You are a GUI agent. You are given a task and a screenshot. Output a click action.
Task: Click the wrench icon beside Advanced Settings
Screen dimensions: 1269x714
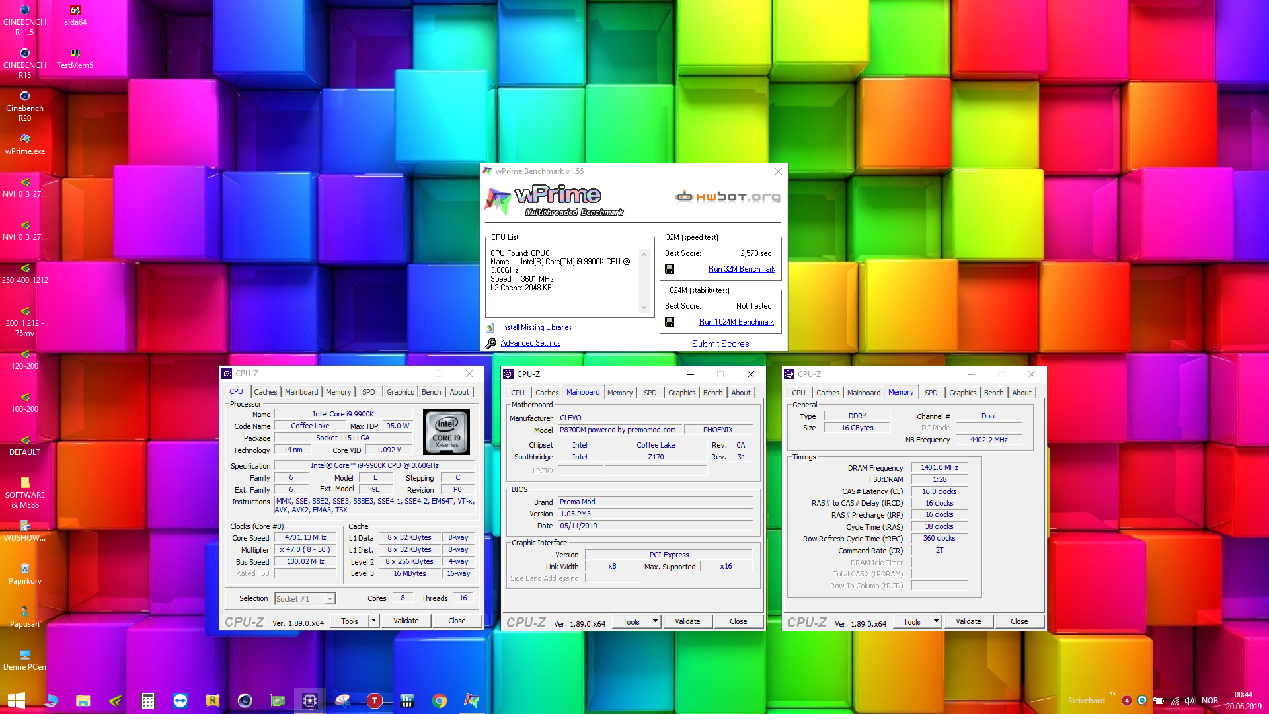(x=490, y=343)
